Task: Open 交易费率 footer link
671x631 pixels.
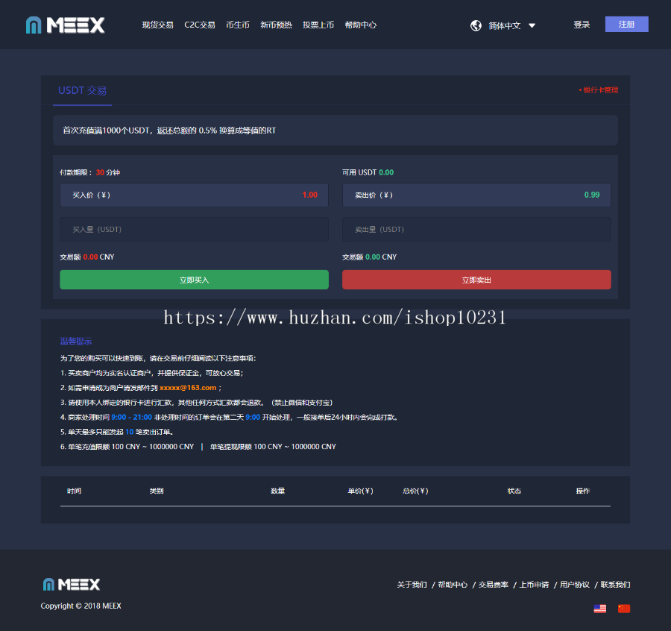Action: [493, 584]
